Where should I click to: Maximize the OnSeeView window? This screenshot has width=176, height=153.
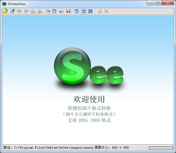[x=158, y=3]
